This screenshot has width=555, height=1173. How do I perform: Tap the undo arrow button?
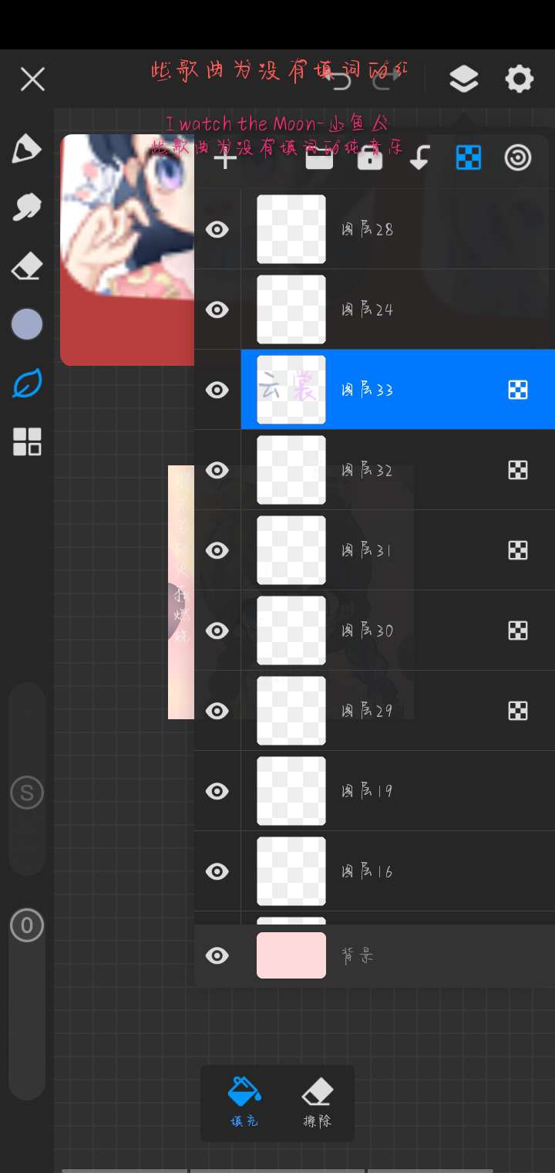(339, 79)
